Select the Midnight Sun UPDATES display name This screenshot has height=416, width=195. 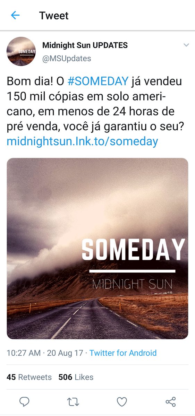click(x=85, y=45)
